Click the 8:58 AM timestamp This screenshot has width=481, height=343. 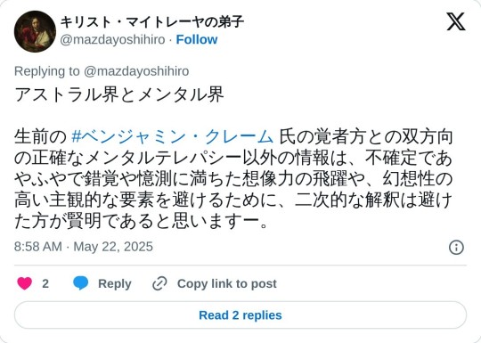(x=38, y=247)
